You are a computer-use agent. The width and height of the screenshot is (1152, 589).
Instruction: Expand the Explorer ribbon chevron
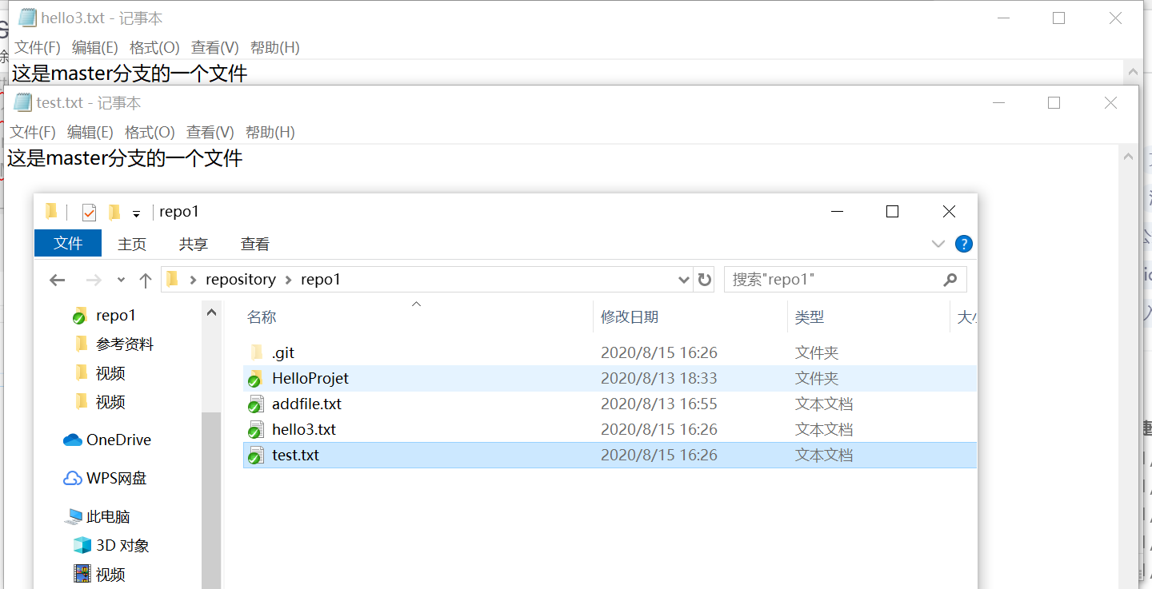(938, 244)
